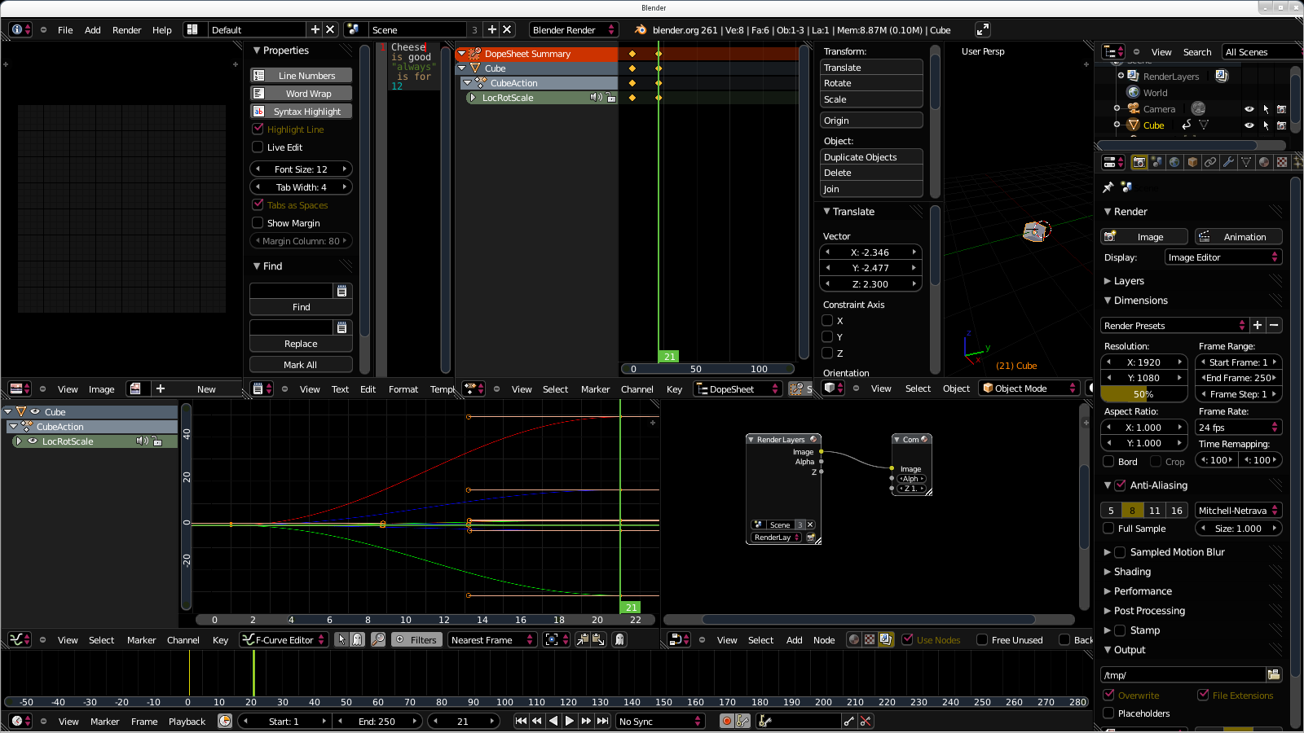The image size is (1304, 733).
Task: Open the World properties tab globe icon
Action: click(x=1174, y=162)
